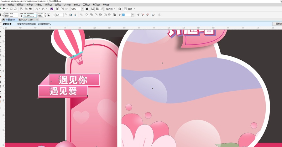Toggle the Show rulers button
The height and width of the screenshot is (147, 282).
coord(93,9)
